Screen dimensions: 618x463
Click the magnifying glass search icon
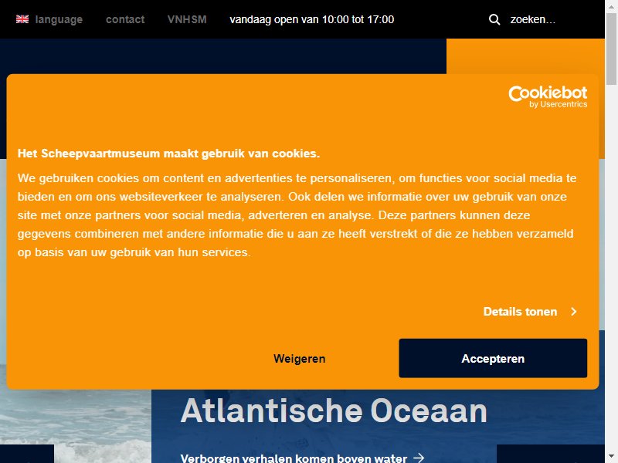[494, 19]
